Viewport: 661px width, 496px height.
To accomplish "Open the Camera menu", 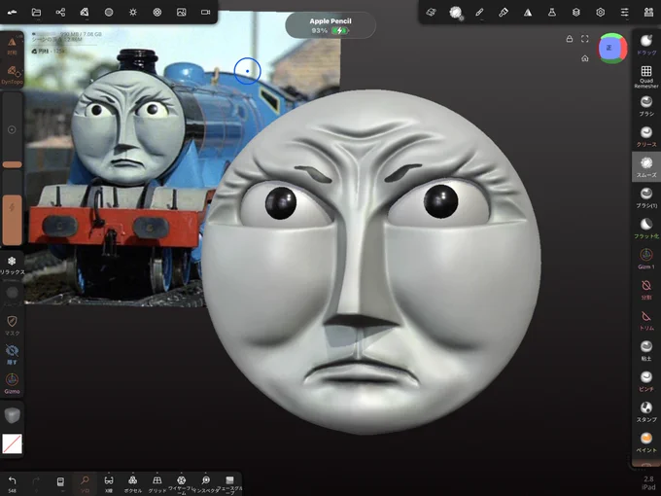I will click(x=205, y=13).
